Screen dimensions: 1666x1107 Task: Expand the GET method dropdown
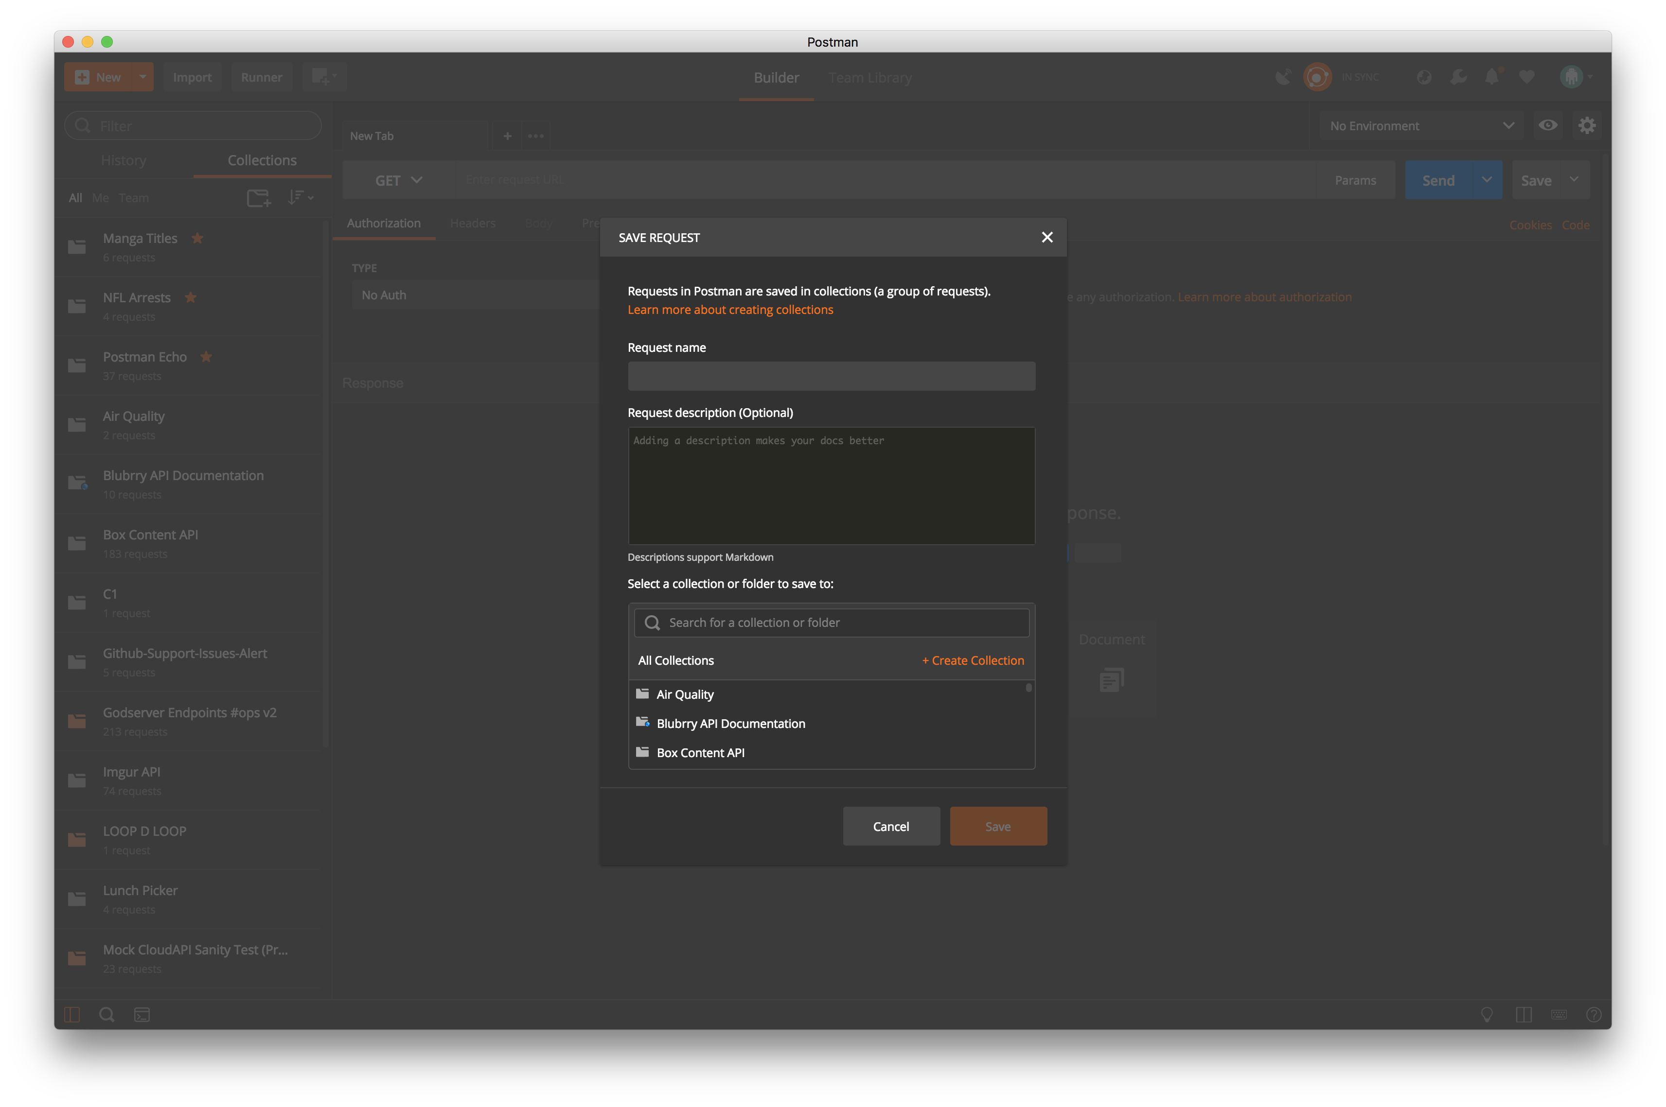point(398,180)
